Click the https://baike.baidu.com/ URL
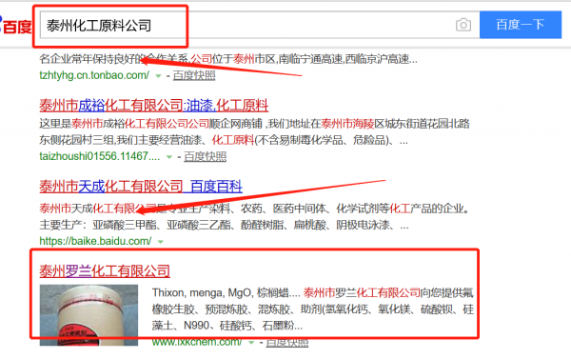 point(95,241)
